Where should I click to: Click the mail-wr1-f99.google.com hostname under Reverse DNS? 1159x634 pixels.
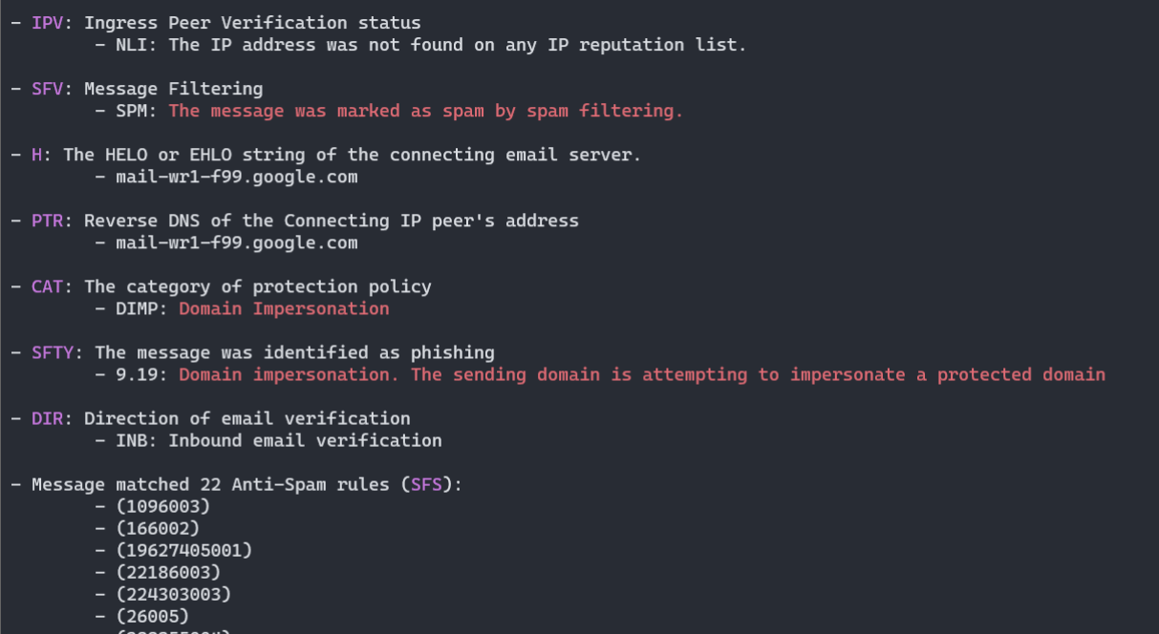[x=236, y=243]
